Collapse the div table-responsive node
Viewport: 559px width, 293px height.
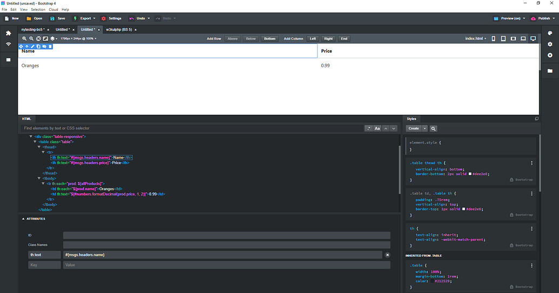tap(31, 137)
